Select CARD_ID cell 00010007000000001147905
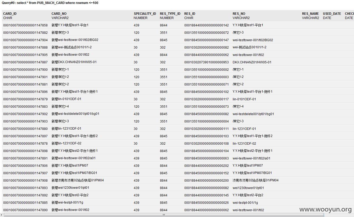 tap(25, 55)
